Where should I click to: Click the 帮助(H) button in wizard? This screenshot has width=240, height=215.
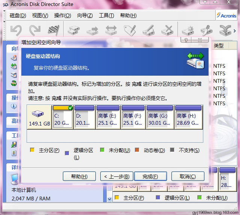(79, 176)
